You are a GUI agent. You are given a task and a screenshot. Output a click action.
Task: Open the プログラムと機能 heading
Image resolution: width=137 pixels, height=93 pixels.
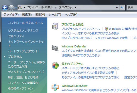tap(72, 24)
